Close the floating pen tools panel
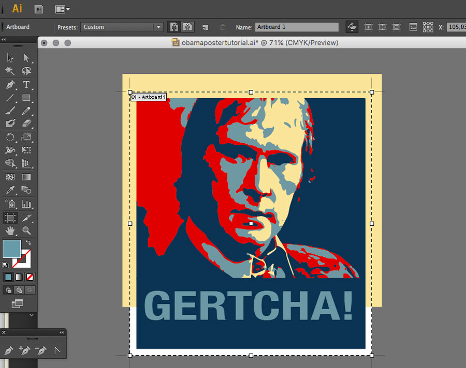 pos(4,332)
